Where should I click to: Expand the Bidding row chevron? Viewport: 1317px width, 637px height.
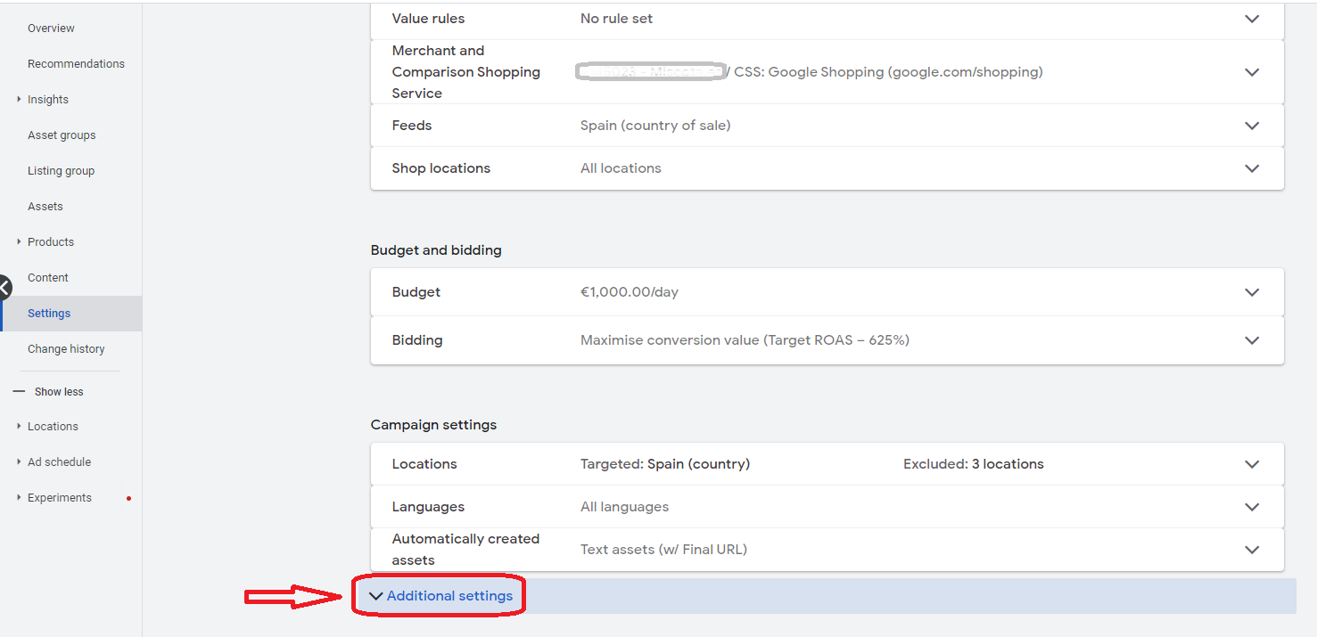[1252, 340]
